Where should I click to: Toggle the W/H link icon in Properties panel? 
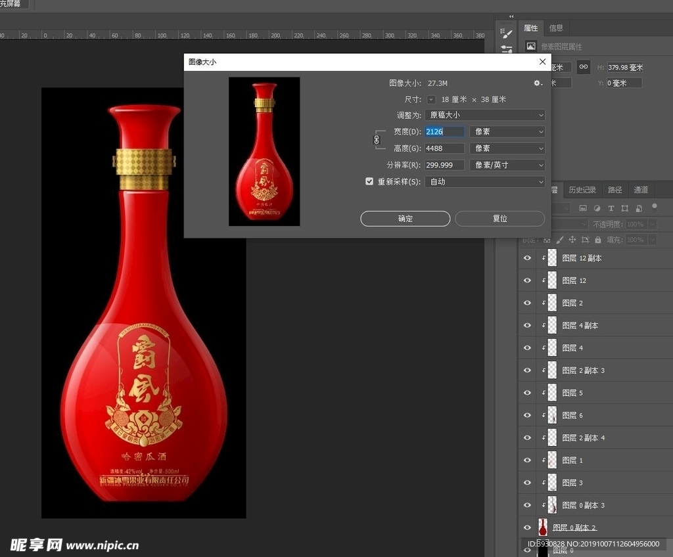click(x=584, y=67)
